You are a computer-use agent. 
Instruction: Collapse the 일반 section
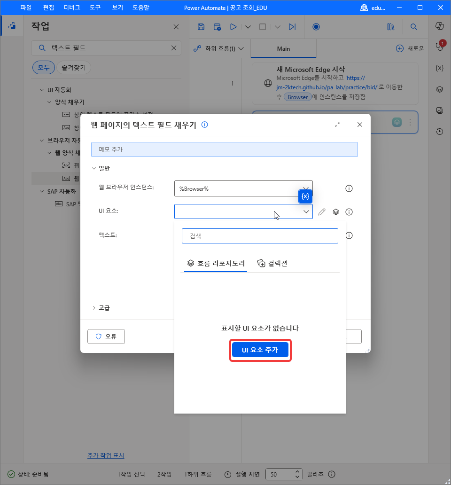pos(94,169)
